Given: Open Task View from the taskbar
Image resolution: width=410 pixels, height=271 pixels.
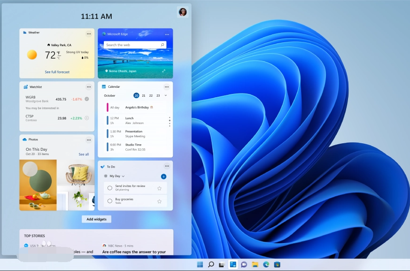Looking at the screenshot, I should click(x=222, y=264).
